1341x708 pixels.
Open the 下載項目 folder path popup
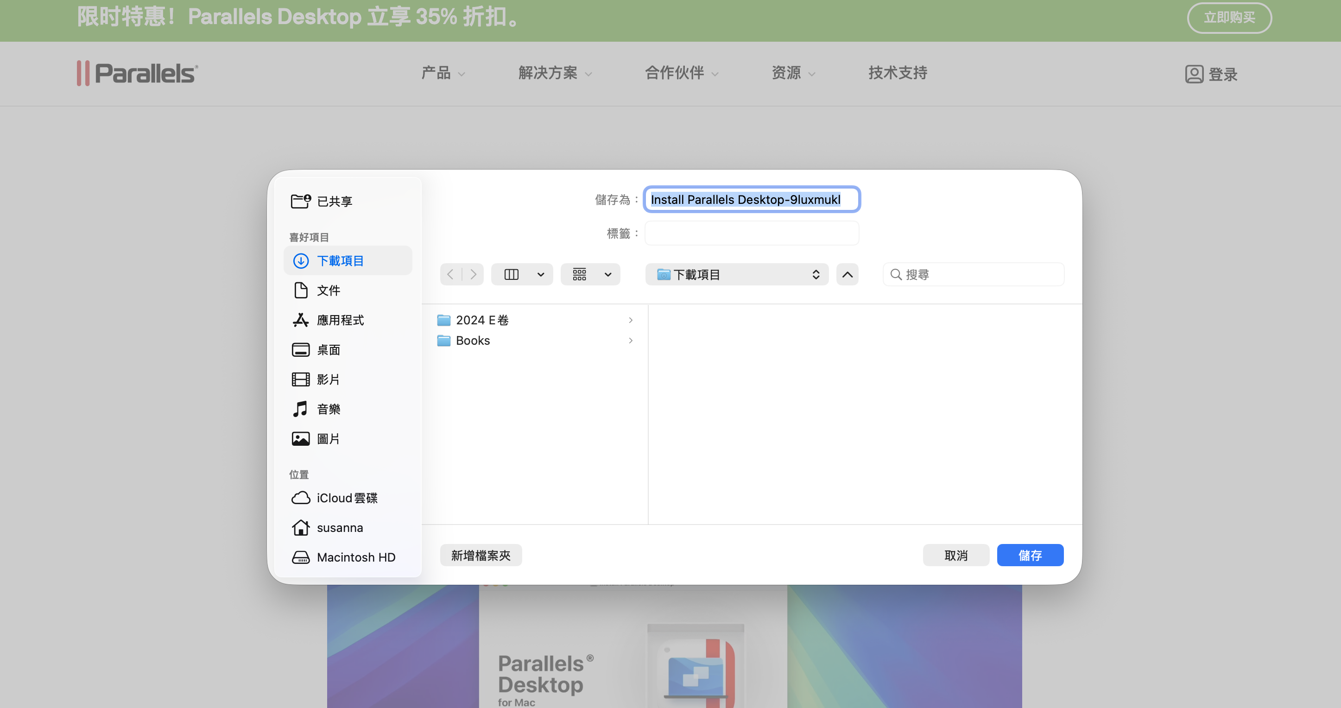[737, 274]
